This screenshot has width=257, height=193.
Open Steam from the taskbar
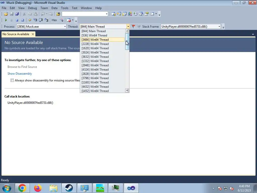click(69, 188)
